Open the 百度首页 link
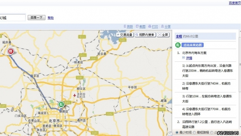The image size is (241, 136). [235, 3]
